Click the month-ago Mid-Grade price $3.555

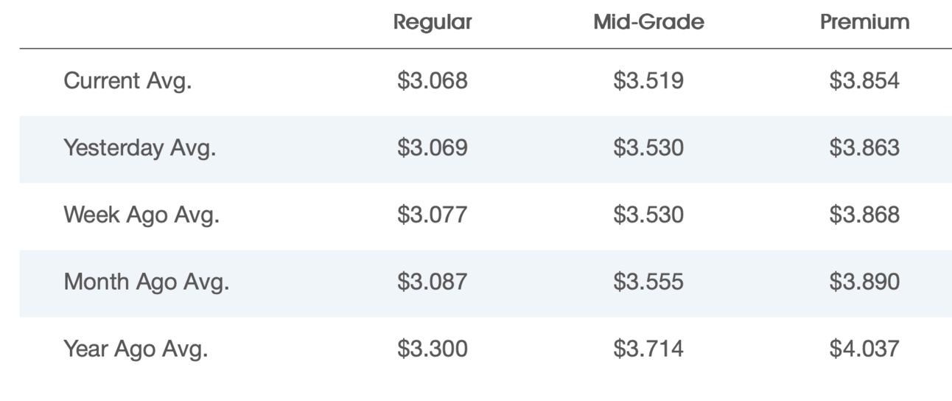pyautogui.click(x=648, y=282)
